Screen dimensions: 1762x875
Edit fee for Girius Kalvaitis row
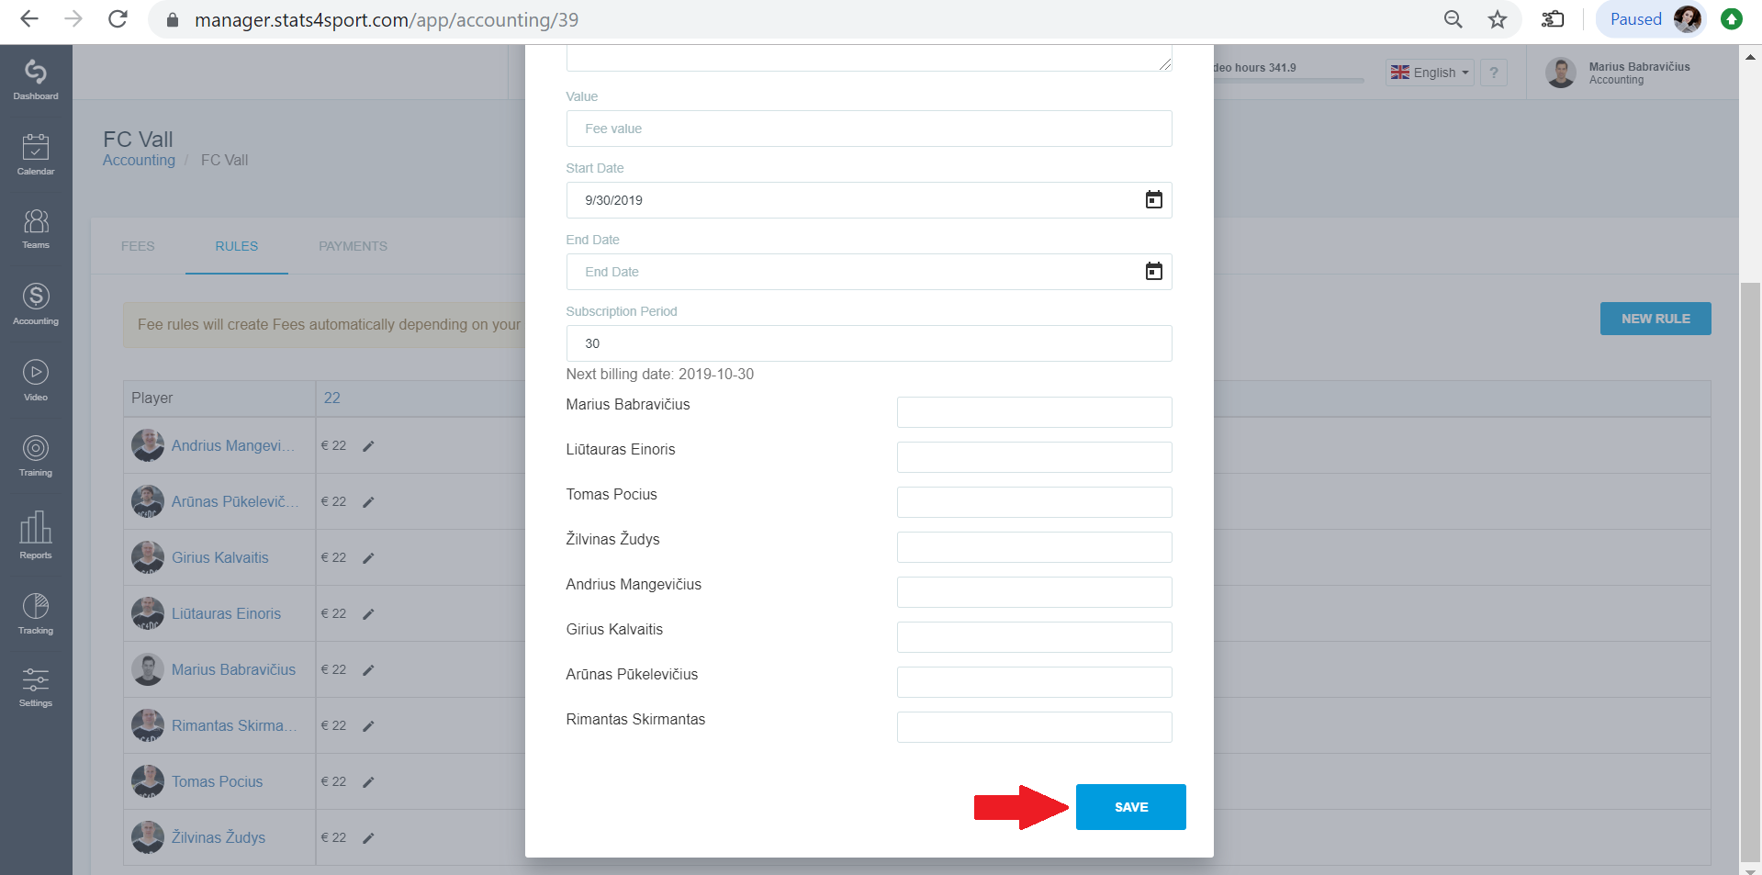pos(368,558)
